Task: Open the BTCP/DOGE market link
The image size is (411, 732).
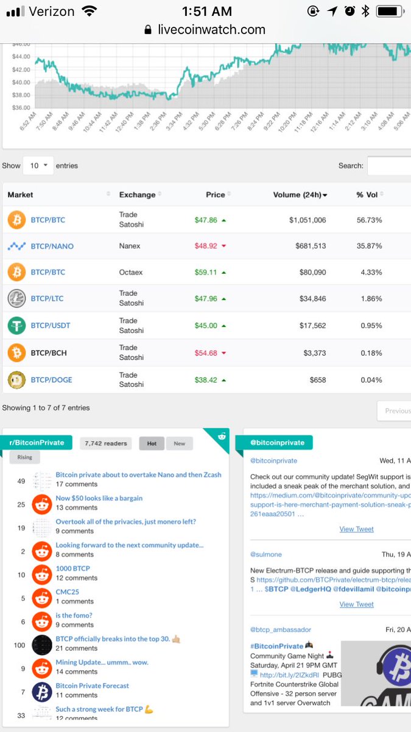Action: (x=52, y=380)
